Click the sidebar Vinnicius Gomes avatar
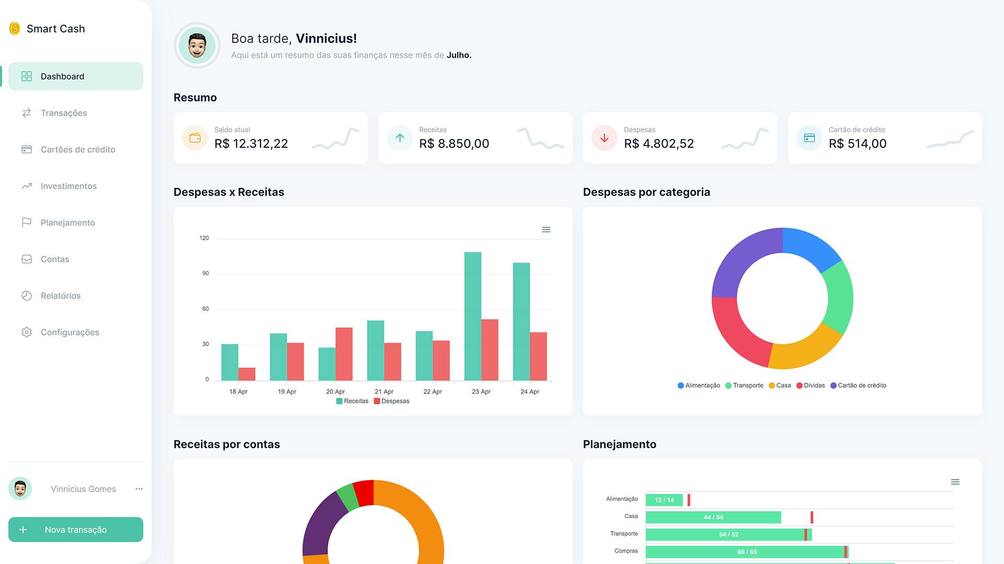Viewport: 1004px width, 564px height. [x=20, y=489]
